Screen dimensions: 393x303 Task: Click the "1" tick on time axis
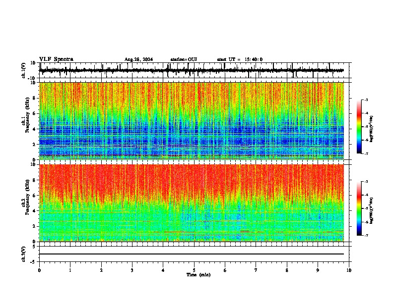(70, 270)
